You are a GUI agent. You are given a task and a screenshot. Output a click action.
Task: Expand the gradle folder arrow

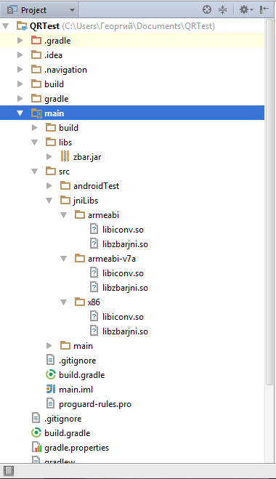pos(20,99)
